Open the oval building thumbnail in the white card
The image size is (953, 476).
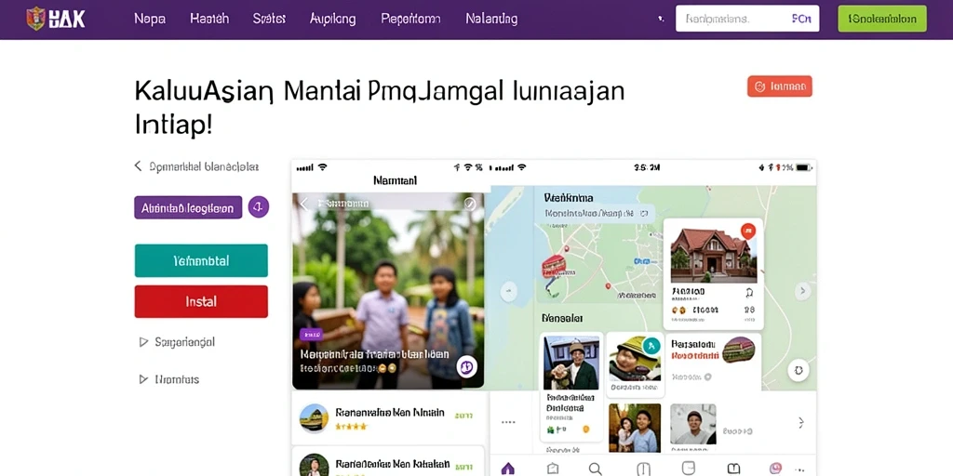pyautogui.click(x=738, y=350)
